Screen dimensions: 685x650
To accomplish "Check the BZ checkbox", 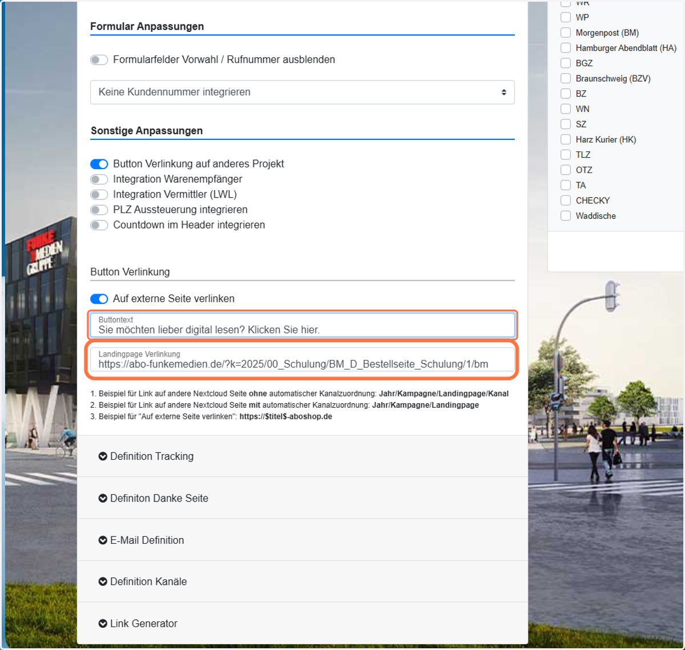I will (566, 94).
